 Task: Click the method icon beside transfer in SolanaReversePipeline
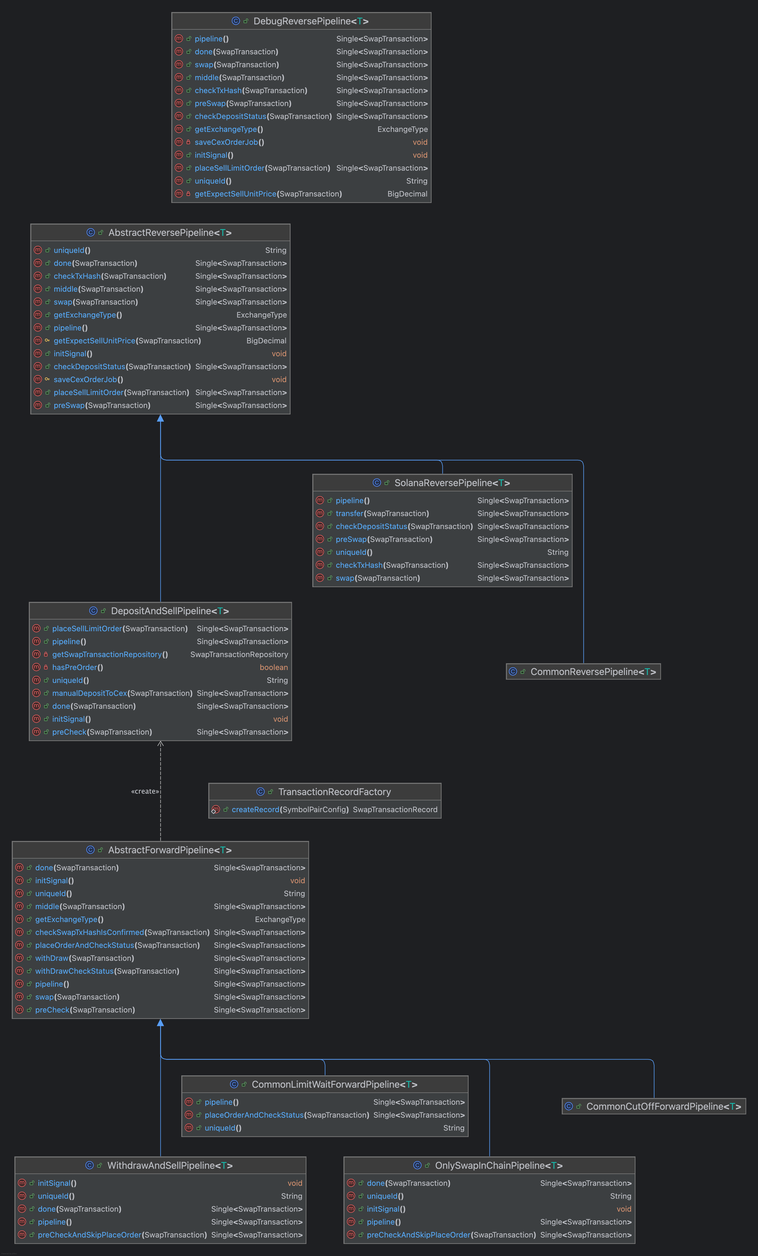click(320, 513)
